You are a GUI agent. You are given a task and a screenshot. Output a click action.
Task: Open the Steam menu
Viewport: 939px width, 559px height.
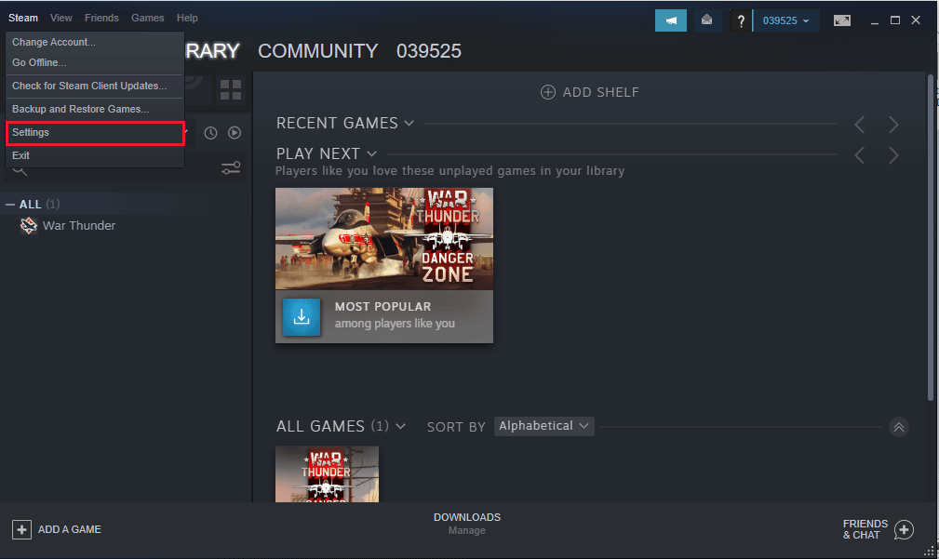click(x=22, y=18)
